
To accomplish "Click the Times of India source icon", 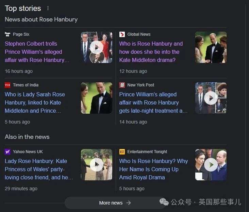I will click(x=7, y=85).
